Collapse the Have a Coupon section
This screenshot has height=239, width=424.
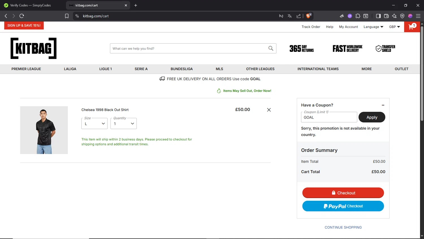383,105
